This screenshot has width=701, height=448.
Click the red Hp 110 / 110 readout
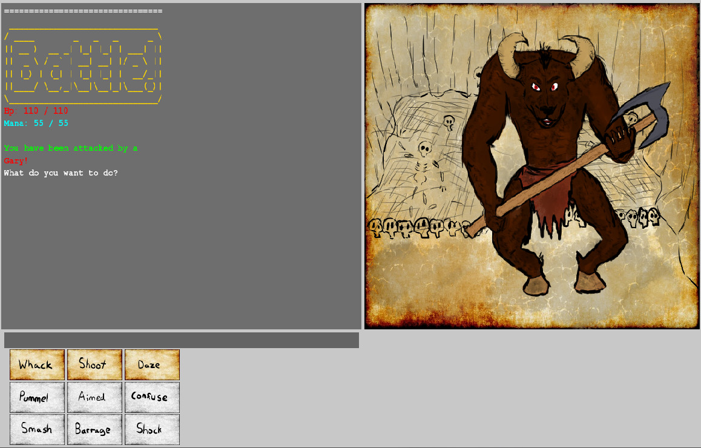36,111
